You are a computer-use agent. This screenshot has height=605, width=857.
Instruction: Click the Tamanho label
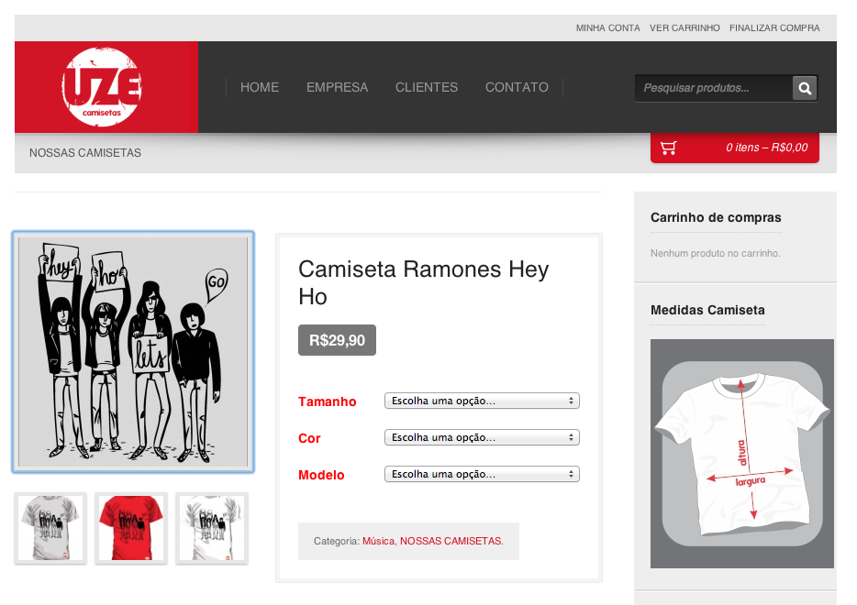click(x=328, y=401)
